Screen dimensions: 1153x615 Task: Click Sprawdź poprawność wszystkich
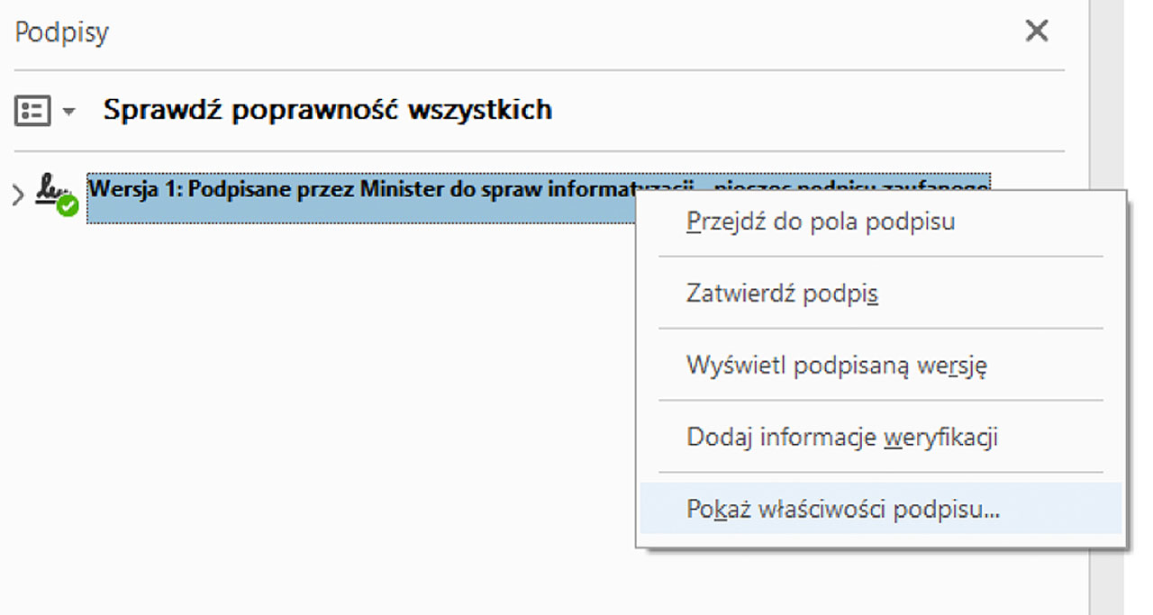[x=327, y=110]
